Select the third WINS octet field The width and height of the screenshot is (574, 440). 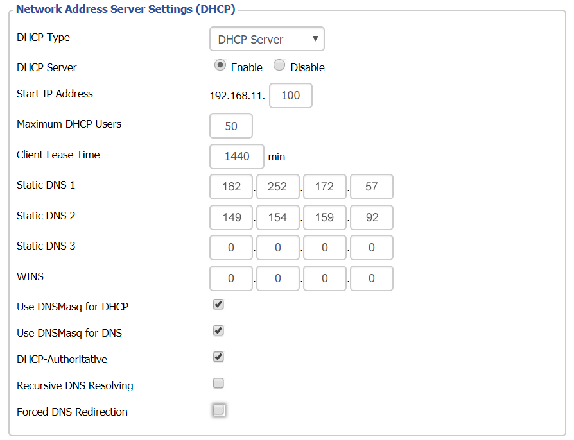click(324, 278)
